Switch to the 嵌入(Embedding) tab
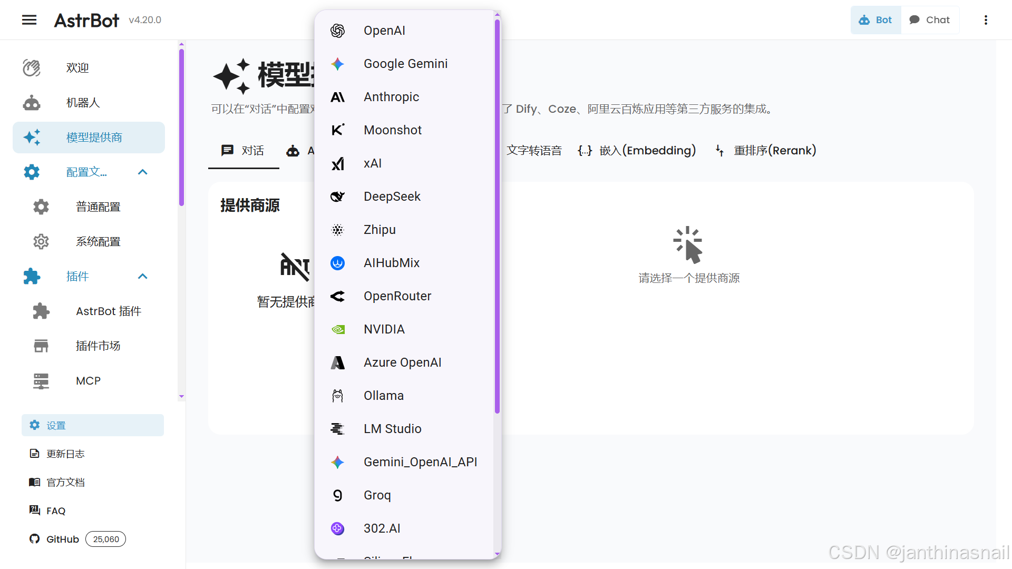This screenshot has height=569, width=1012. [637, 151]
